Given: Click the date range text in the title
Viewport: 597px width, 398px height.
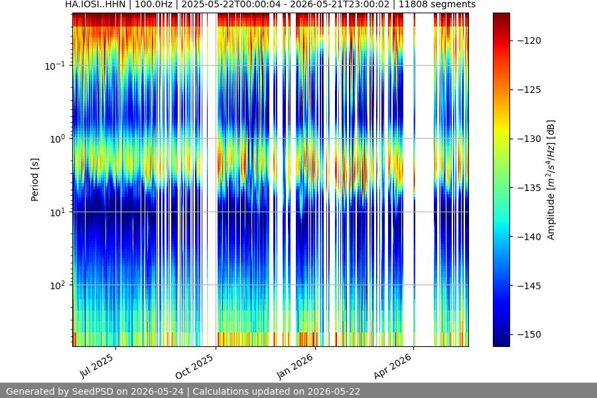Looking at the screenshot, I should point(285,5).
